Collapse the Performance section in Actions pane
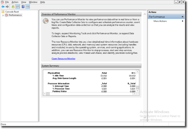This screenshot has width=188, height=129. point(182,17)
